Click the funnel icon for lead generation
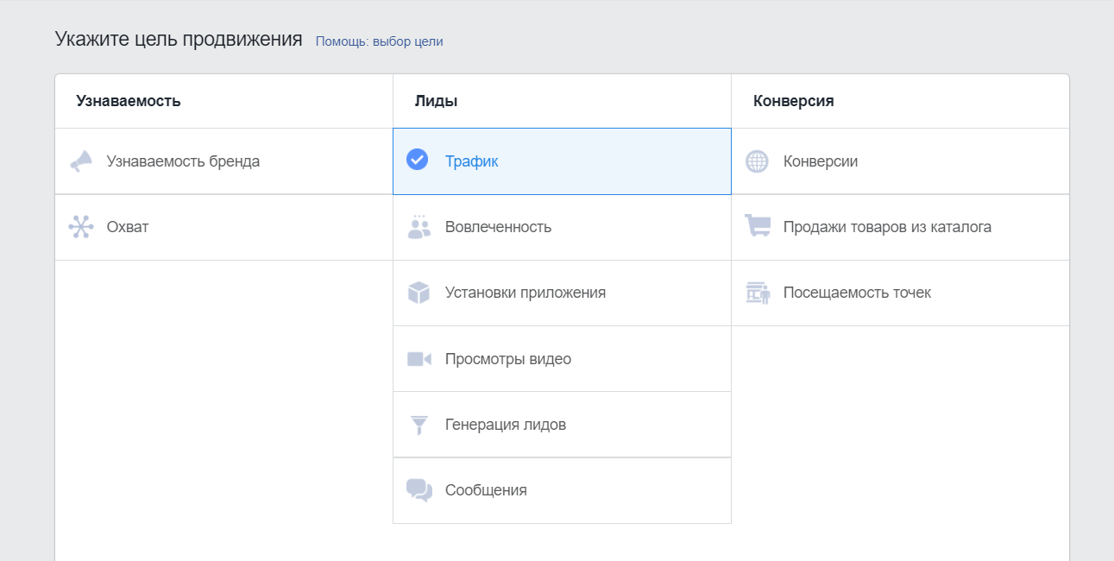The image size is (1114, 561). click(419, 425)
